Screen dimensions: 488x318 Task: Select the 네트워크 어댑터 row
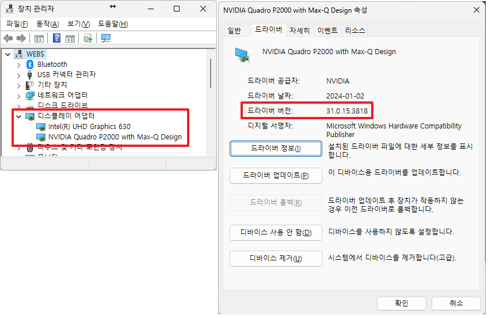(x=63, y=95)
